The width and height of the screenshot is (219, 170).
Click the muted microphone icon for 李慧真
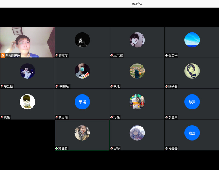click(x=166, y=117)
